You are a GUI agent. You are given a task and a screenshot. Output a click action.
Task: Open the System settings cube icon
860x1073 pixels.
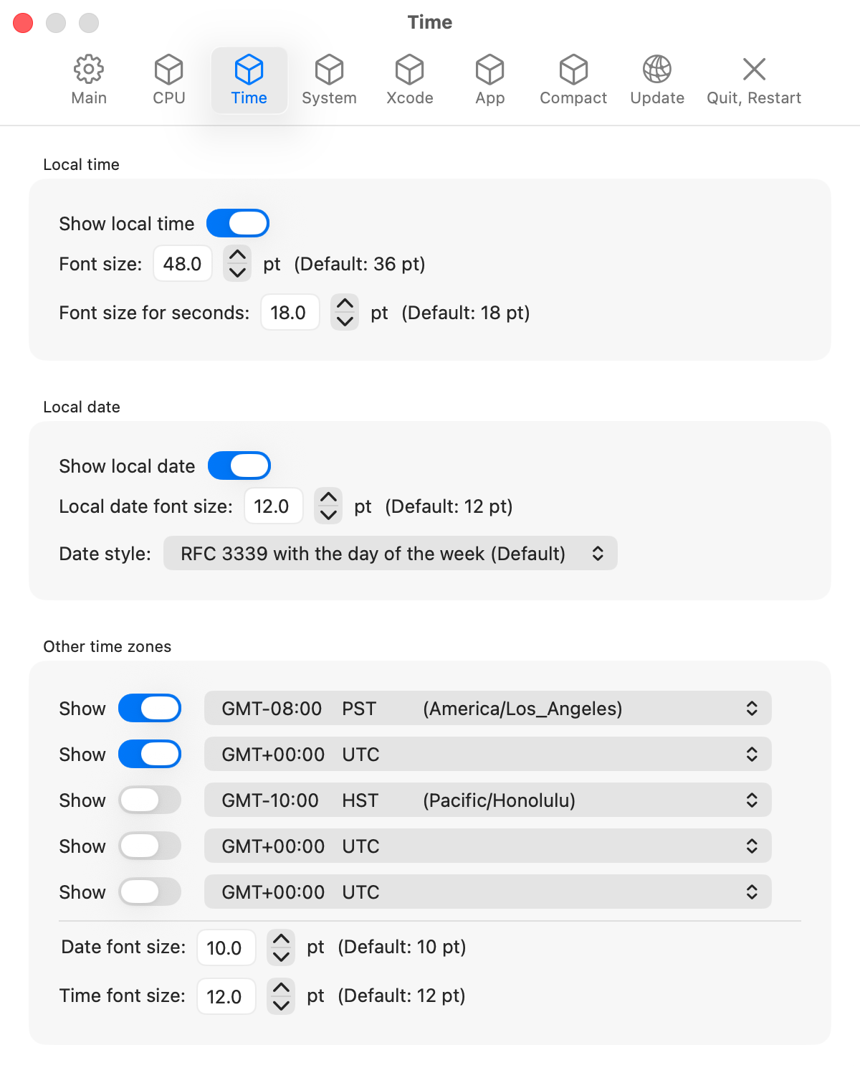[329, 70]
